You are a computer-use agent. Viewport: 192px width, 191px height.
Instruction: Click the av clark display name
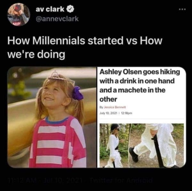(50, 9)
